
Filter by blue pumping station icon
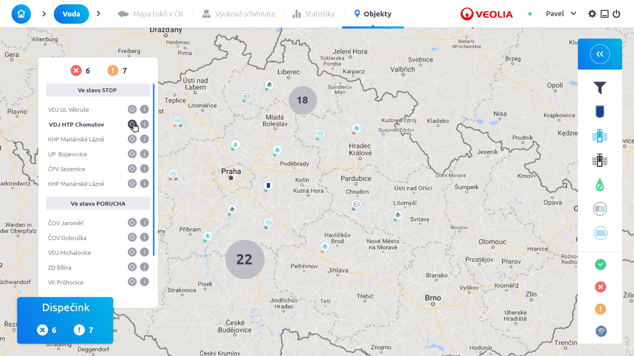(600, 136)
